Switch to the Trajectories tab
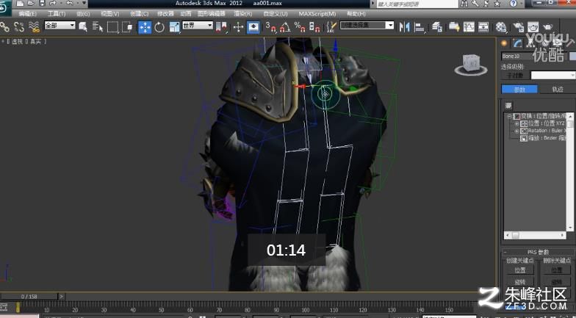Image resolution: width=576 pixels, height=318 pixels. [557, 90]
